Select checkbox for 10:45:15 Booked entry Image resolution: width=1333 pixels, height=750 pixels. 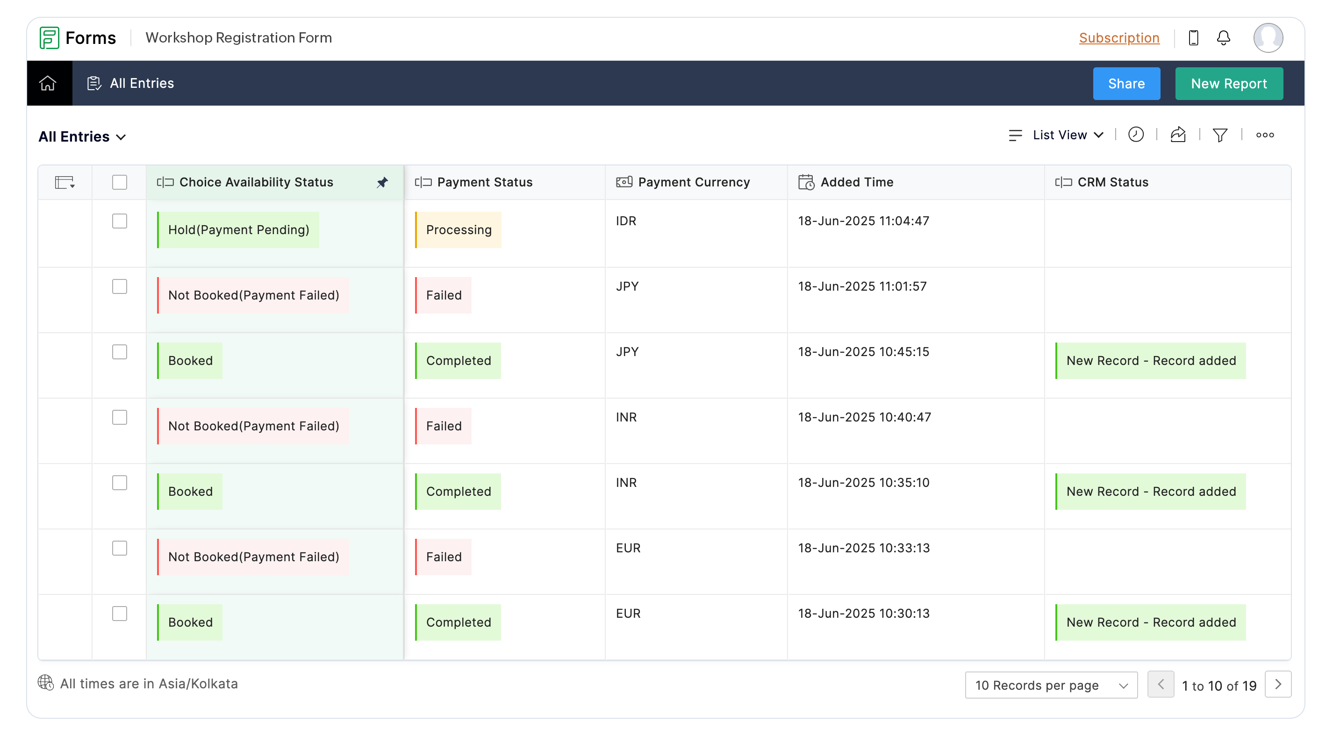[120, 352]
